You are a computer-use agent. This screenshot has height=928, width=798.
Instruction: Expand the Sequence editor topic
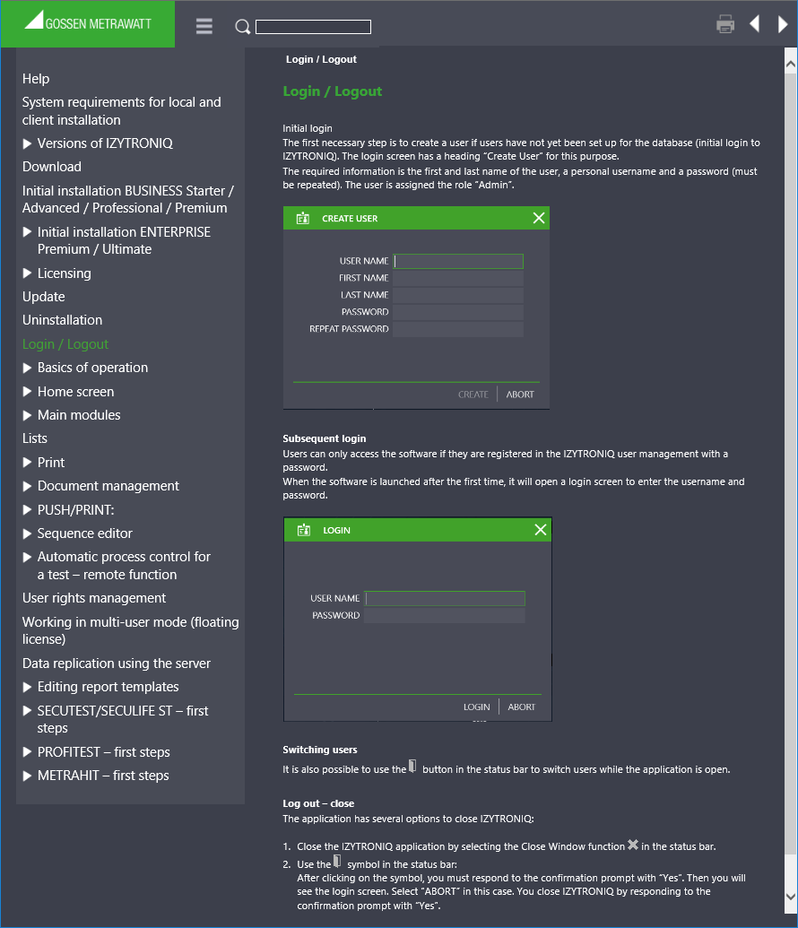coord(27,533)
